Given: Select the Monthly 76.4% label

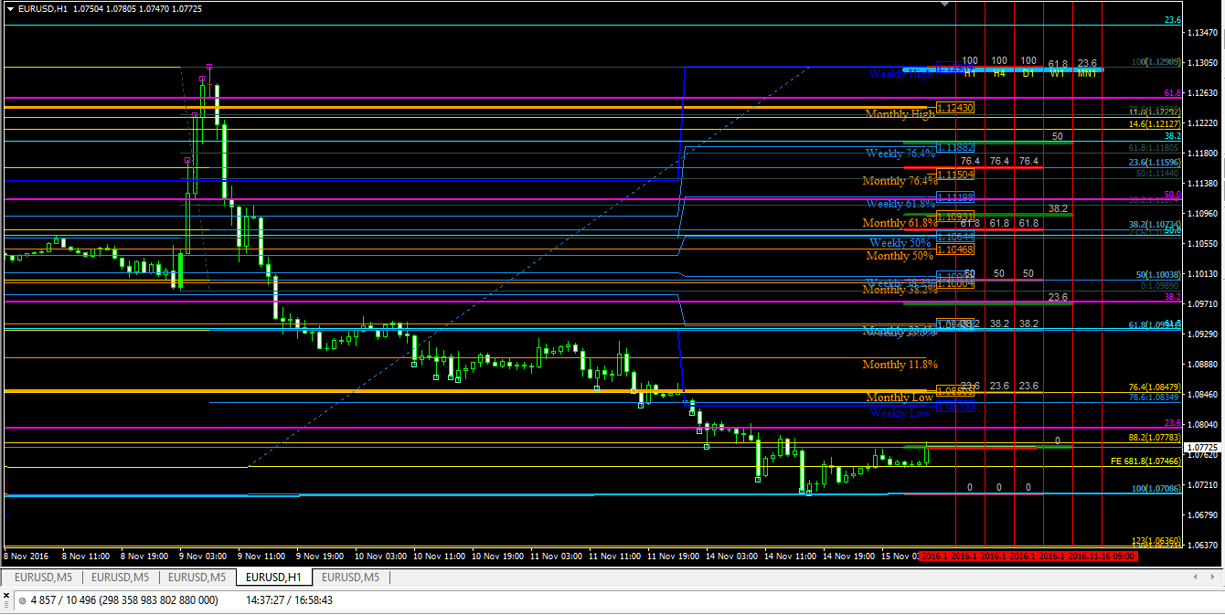Looking at the screenshot, I should (900, 181).
